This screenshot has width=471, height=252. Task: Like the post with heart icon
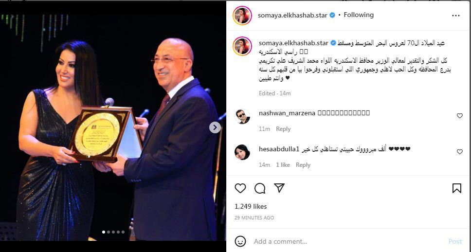pyautogui.click(x=240, y=188)
